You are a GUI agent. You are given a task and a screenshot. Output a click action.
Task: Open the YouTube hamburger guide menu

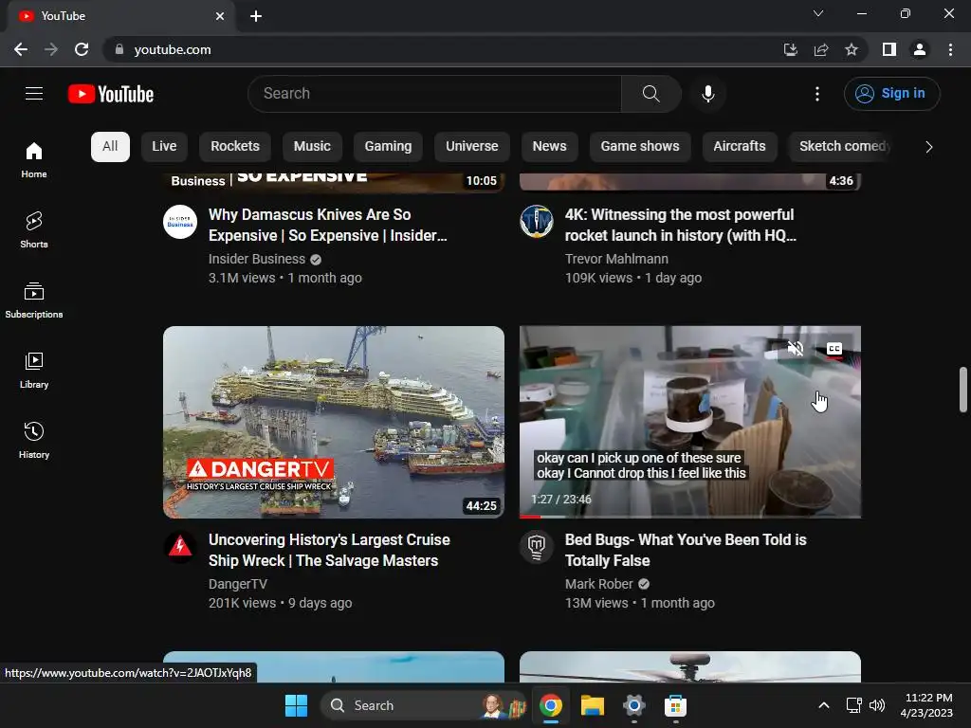[34, 94]
